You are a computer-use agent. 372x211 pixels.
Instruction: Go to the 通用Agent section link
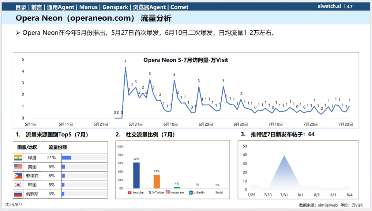click(x=60, y=7)
